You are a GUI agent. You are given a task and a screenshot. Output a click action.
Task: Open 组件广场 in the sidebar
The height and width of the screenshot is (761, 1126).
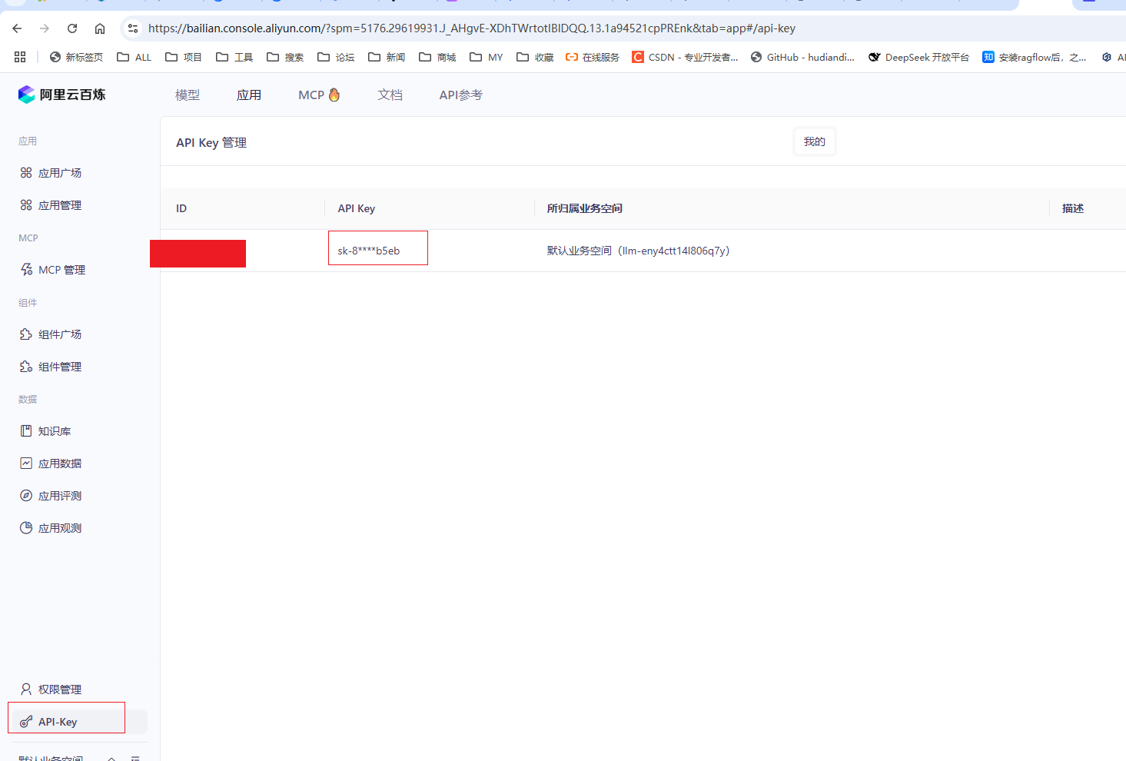[60, 334]
